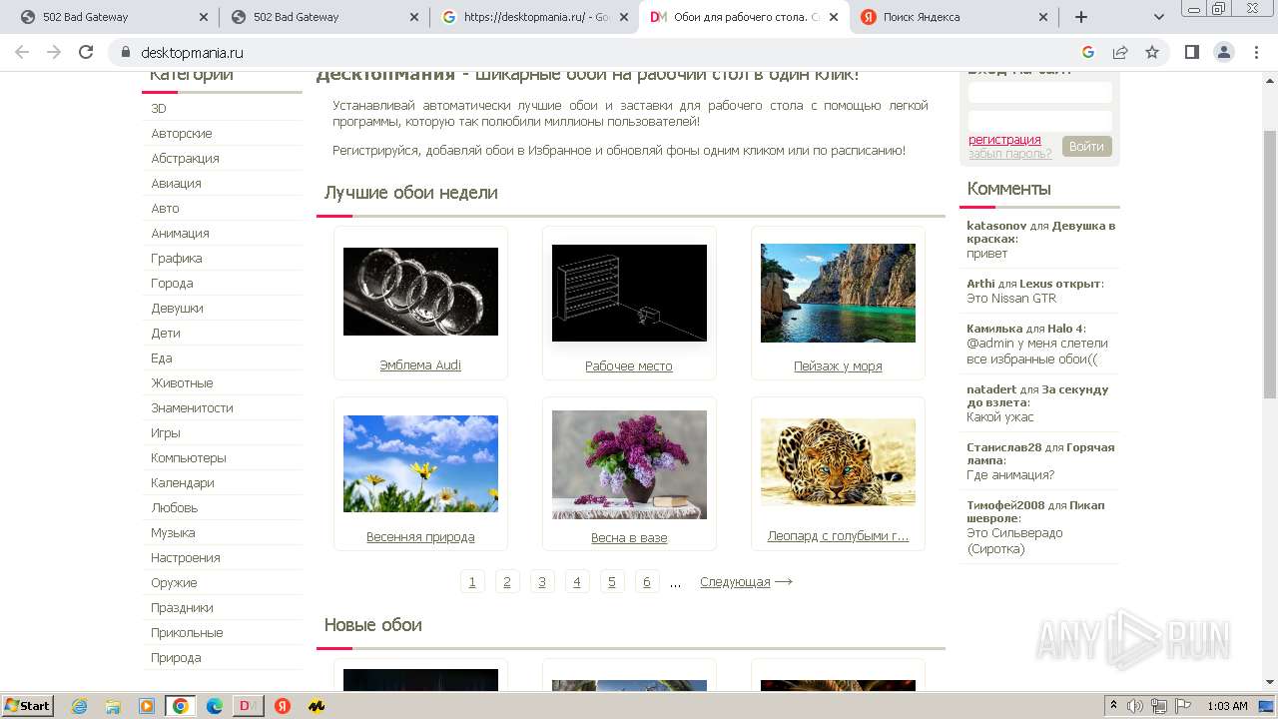Click the Эмблема Audi title link
This screenshot has height=719, width=1278.
pos(420,365)
